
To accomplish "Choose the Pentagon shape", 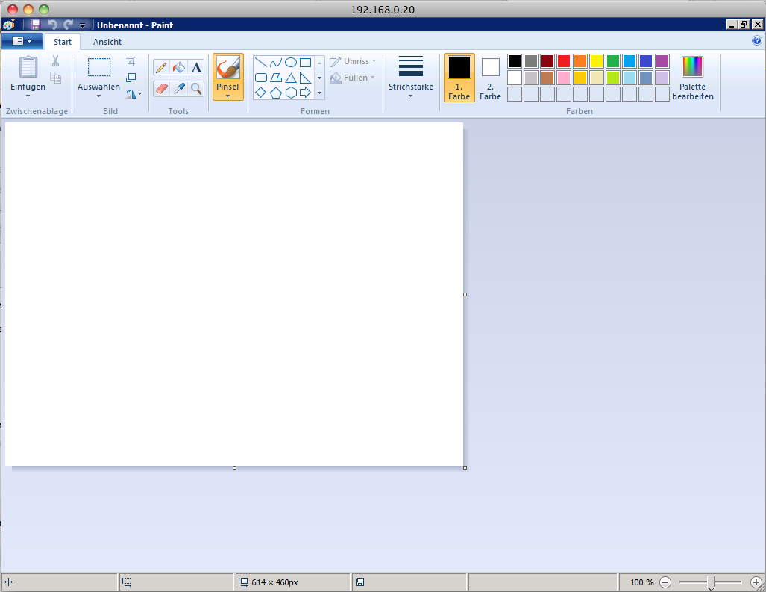I will (x=276, y=93).
